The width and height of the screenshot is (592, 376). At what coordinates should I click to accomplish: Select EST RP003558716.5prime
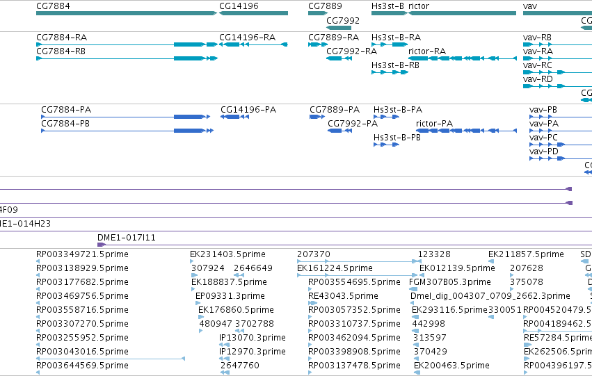pyautogui.click(x=82, y=310)
